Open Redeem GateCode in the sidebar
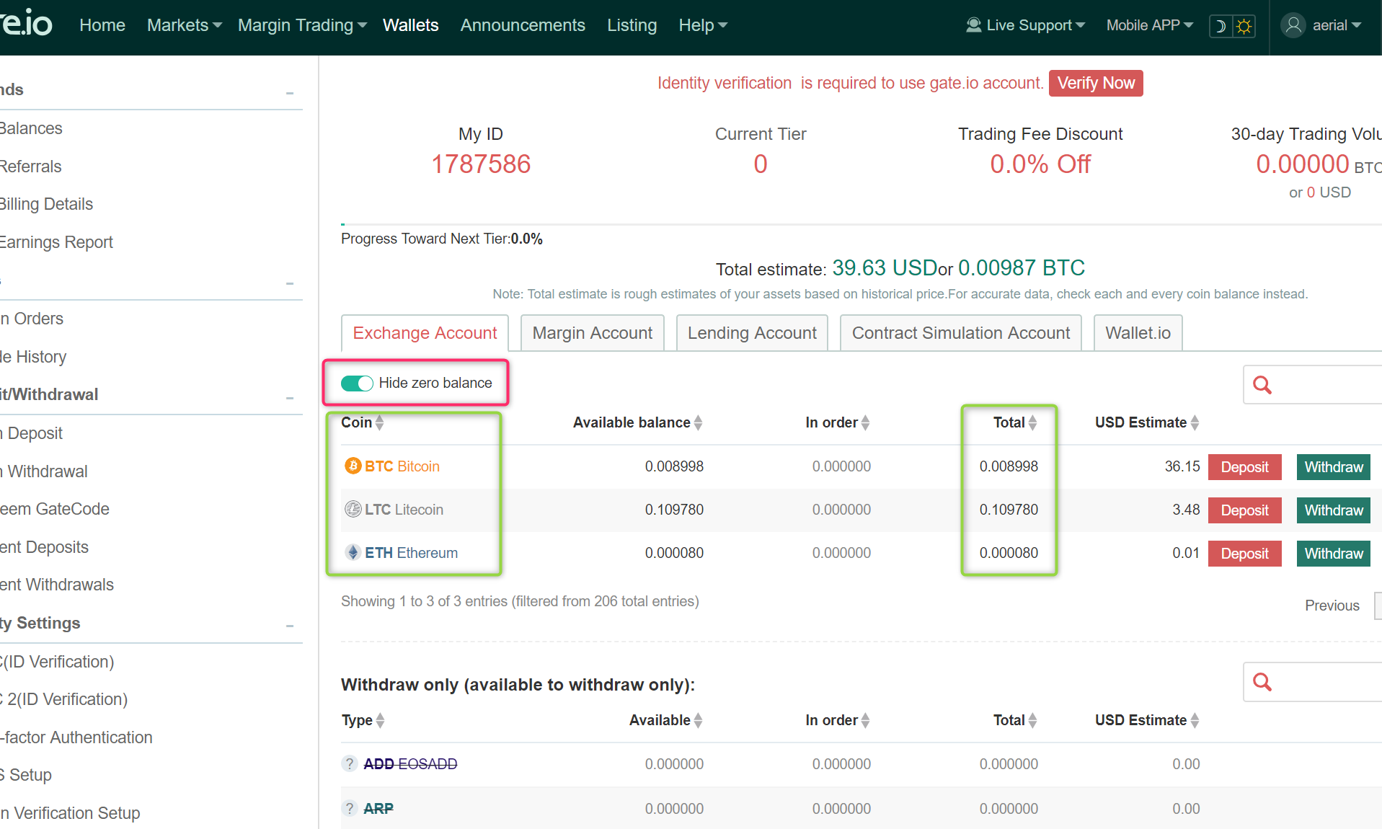The height and width of the screenshot is (829, 1382). click(54, 509)
